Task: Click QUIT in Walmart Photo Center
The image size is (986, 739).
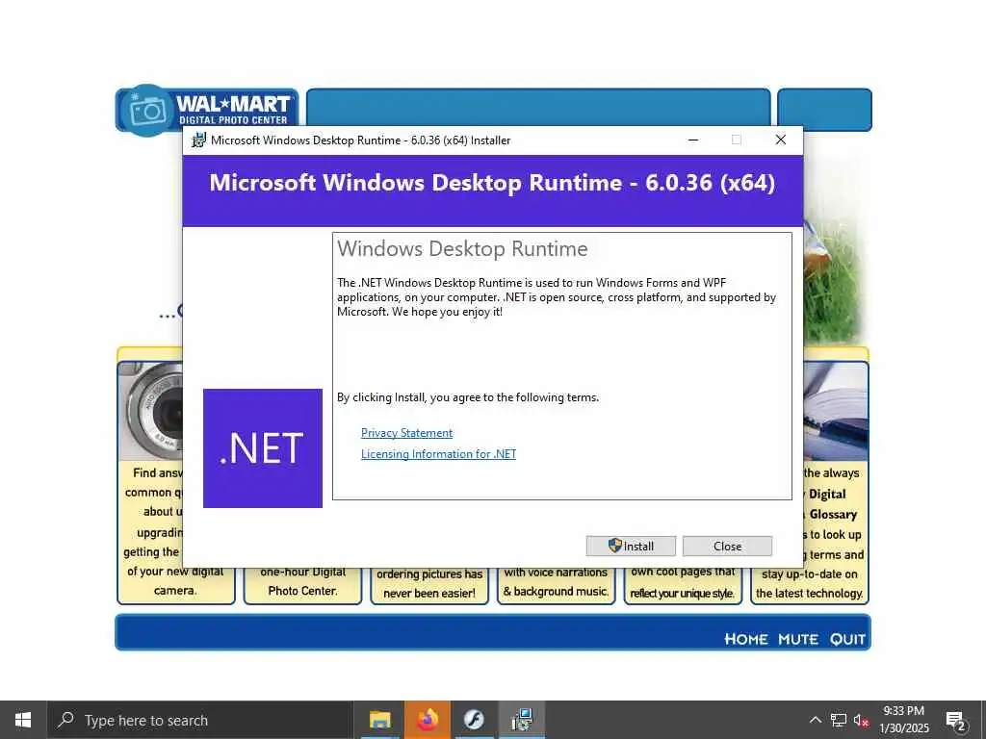Action: click(x=847, y=639)
